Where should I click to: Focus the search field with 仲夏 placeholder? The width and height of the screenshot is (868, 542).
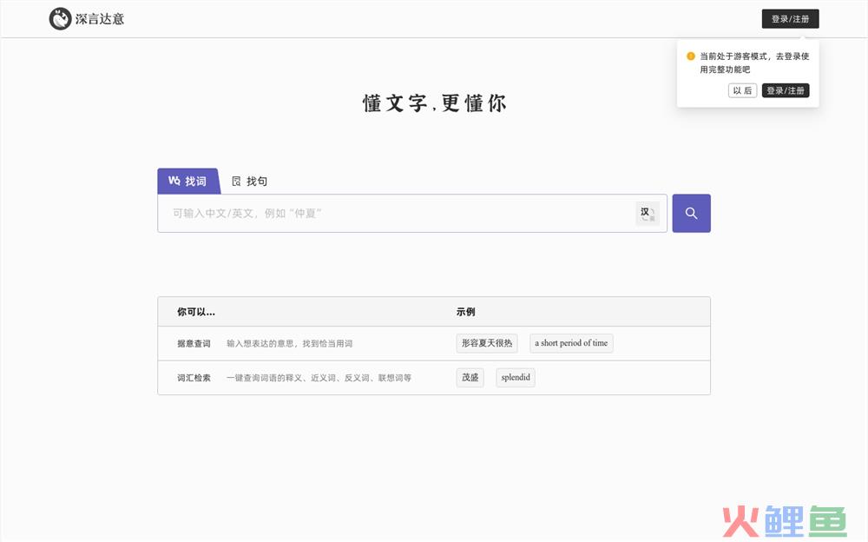[395, 214]
